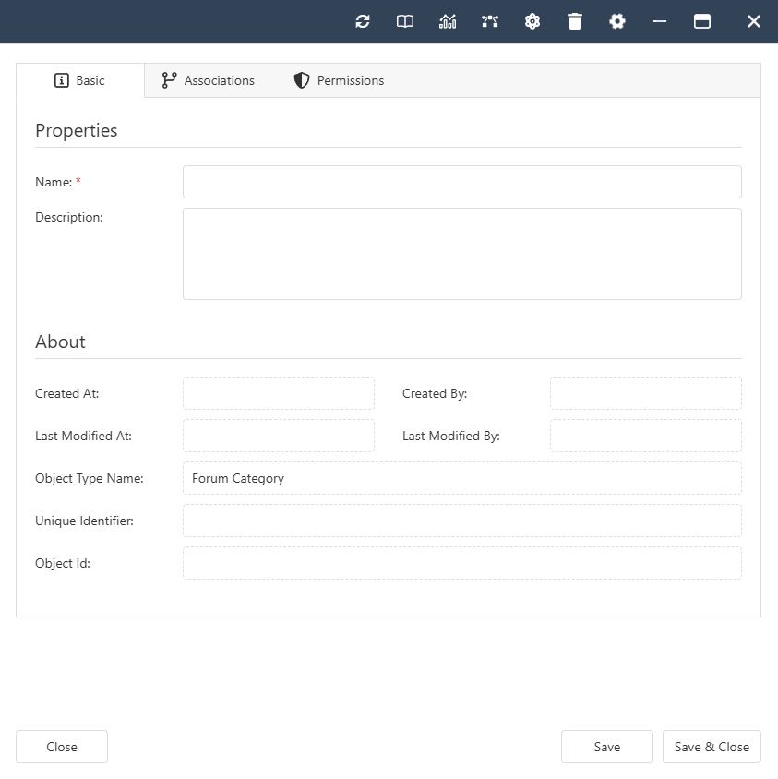This screenshot has height=779, width=778.
Task: Click the workflow diagram icon
Action: 490,21
